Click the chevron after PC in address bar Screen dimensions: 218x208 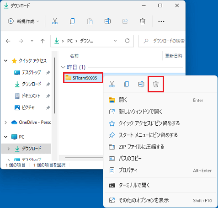tap(76, 41)
